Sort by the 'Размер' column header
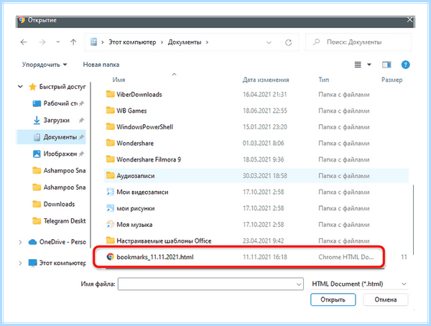 392,80
